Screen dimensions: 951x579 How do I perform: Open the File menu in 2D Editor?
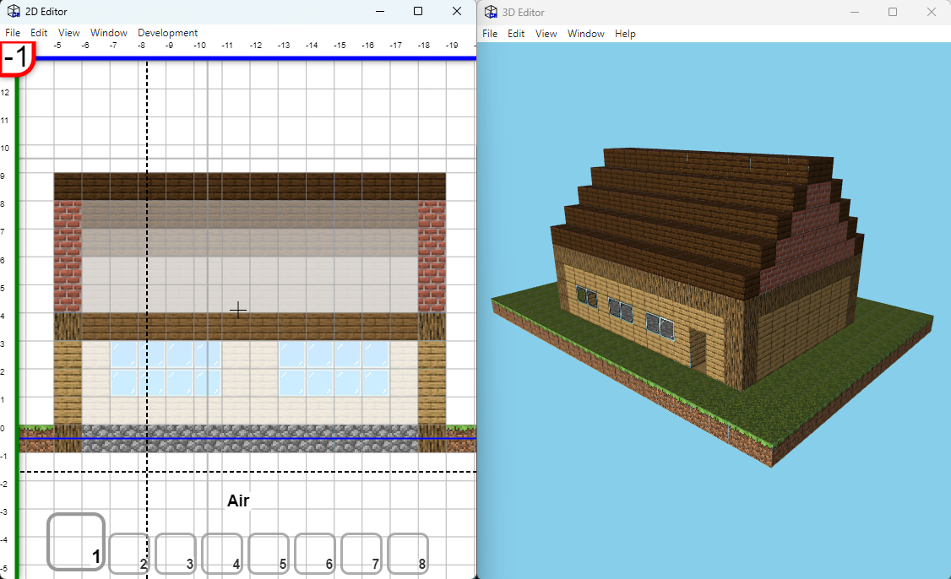click(x=13, y=32)
